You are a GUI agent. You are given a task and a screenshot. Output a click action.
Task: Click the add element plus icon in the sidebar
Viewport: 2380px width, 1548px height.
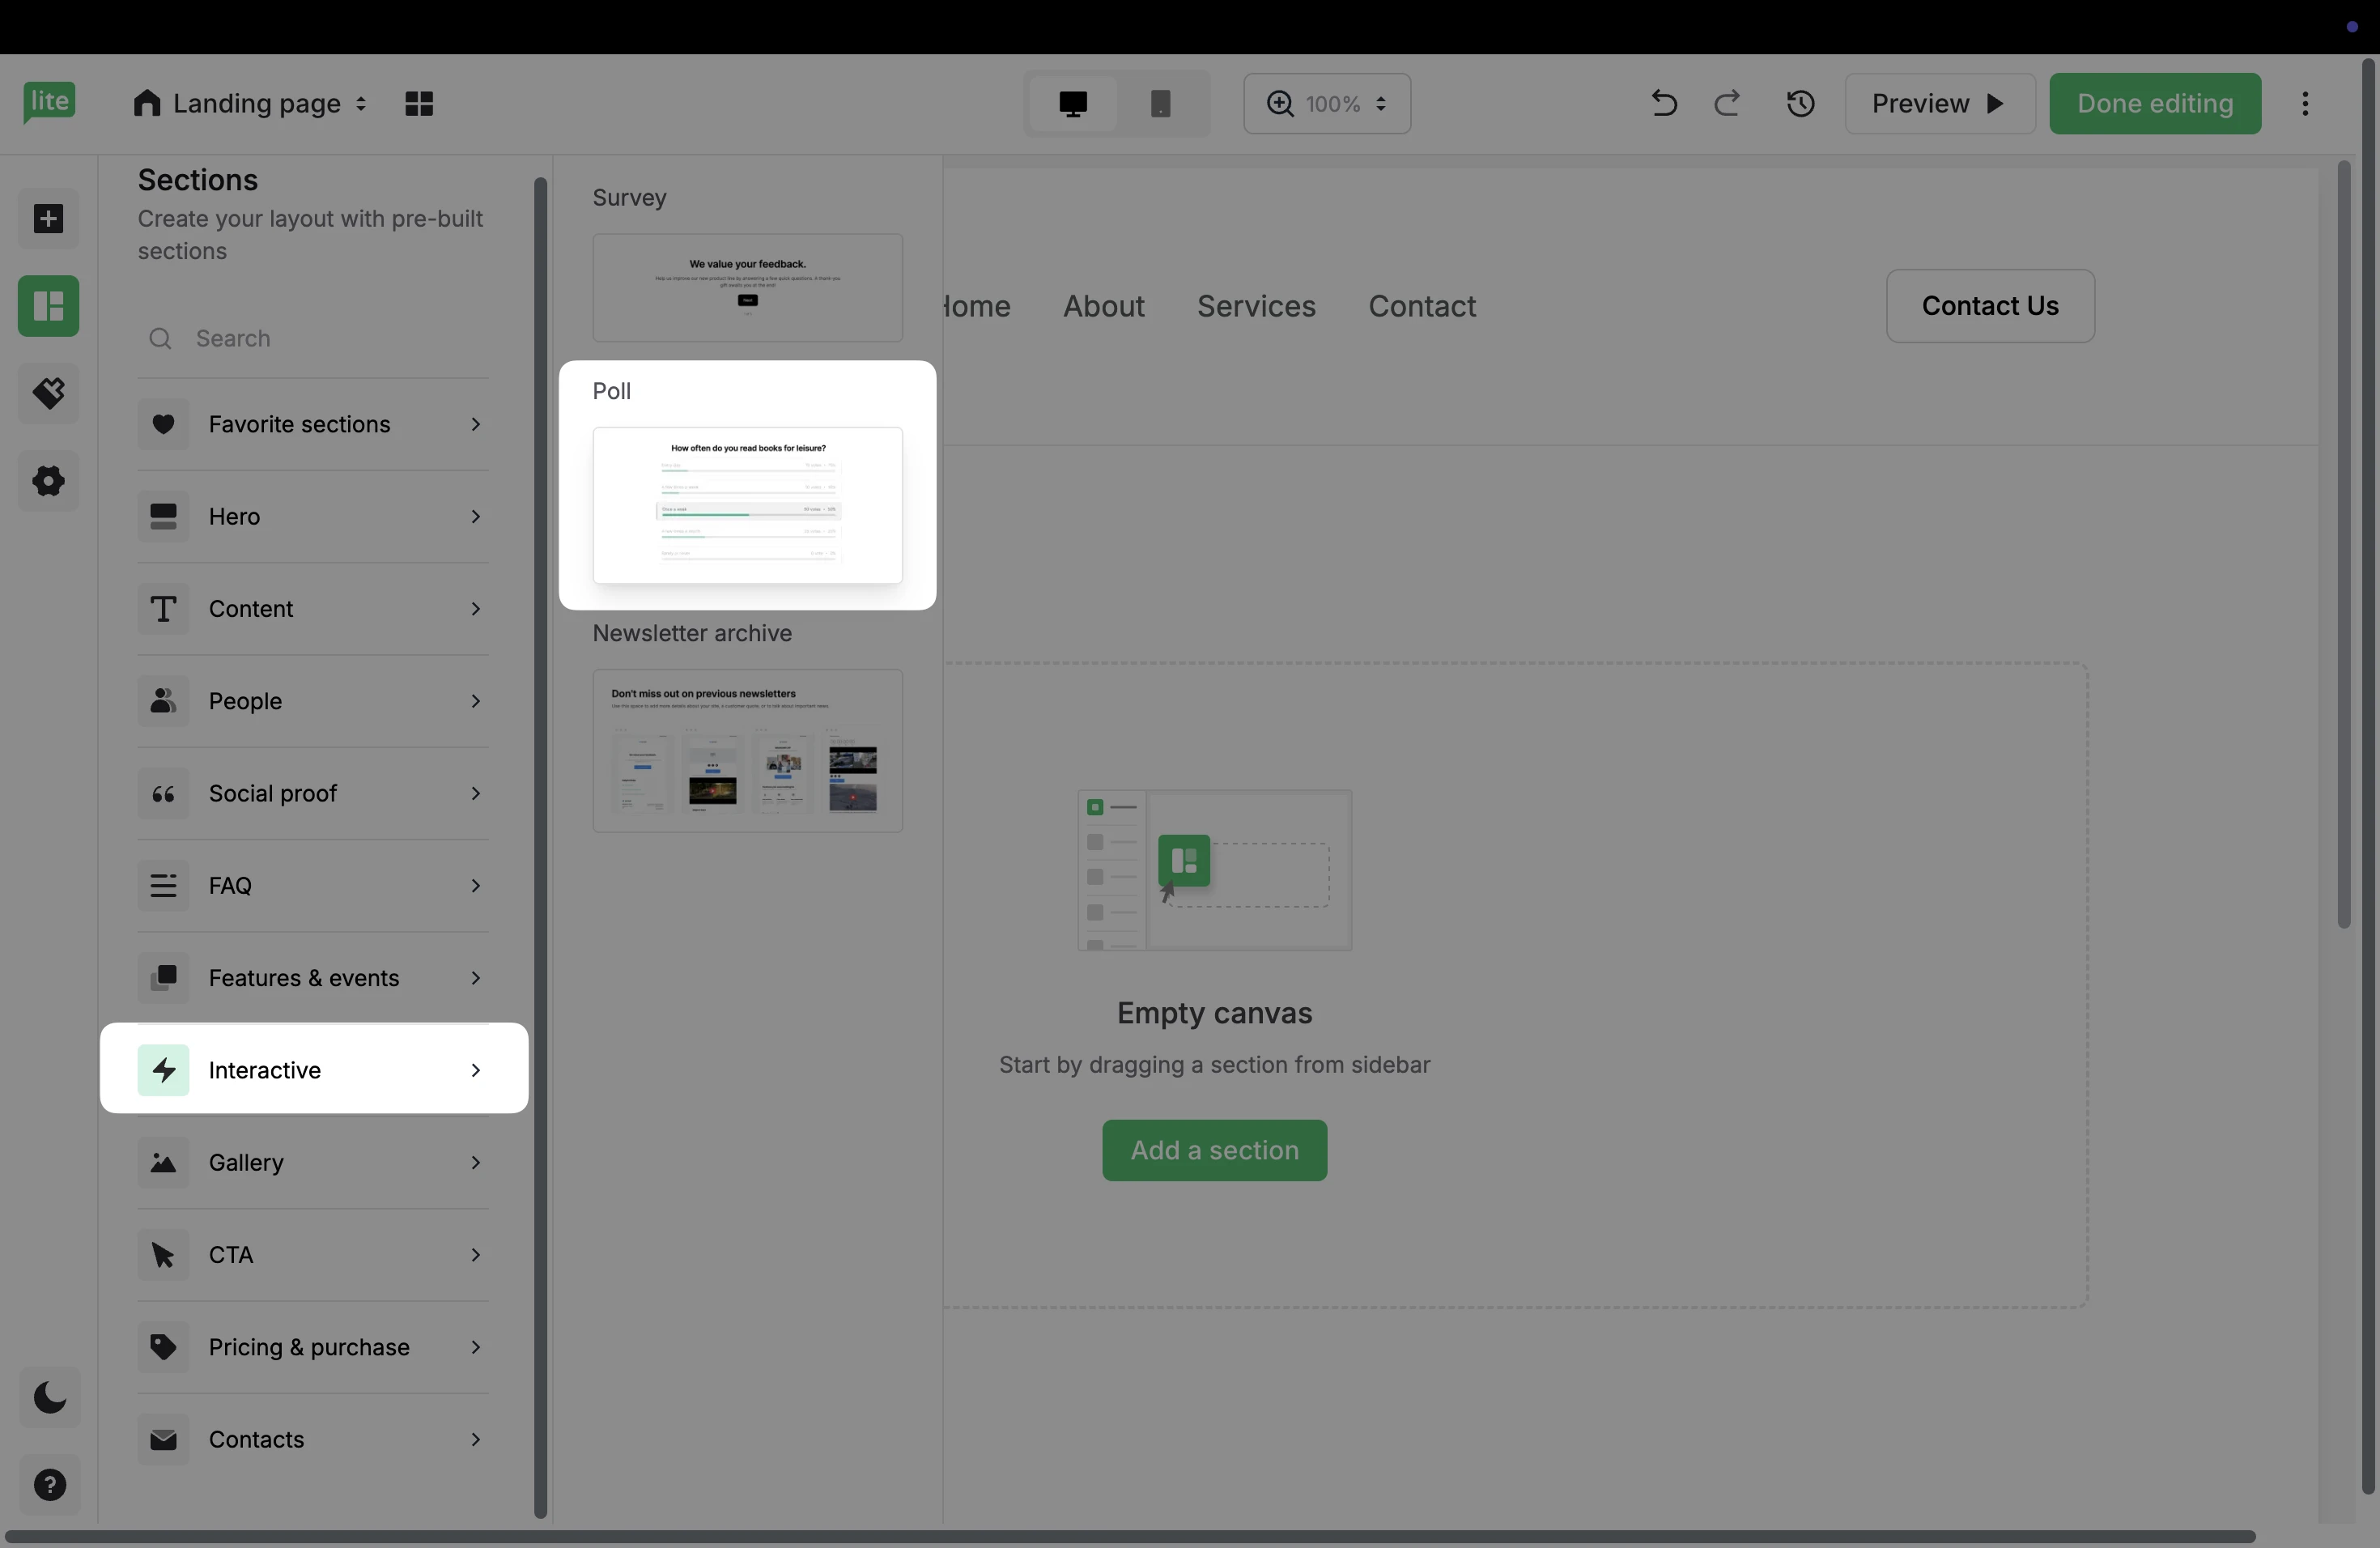pos(48,219)
